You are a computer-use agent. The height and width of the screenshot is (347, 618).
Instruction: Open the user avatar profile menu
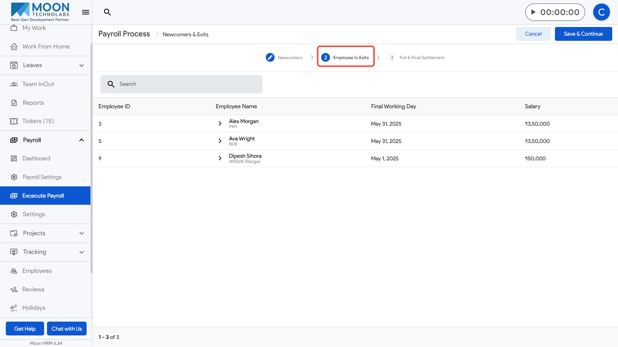(x=601, y=12)
